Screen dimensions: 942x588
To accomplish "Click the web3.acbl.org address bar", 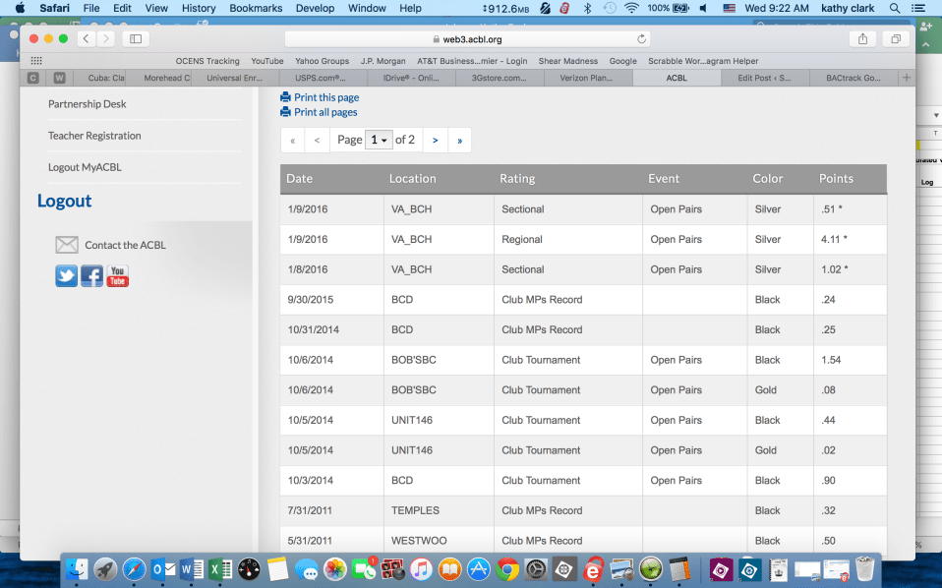I will pos(467,39).
